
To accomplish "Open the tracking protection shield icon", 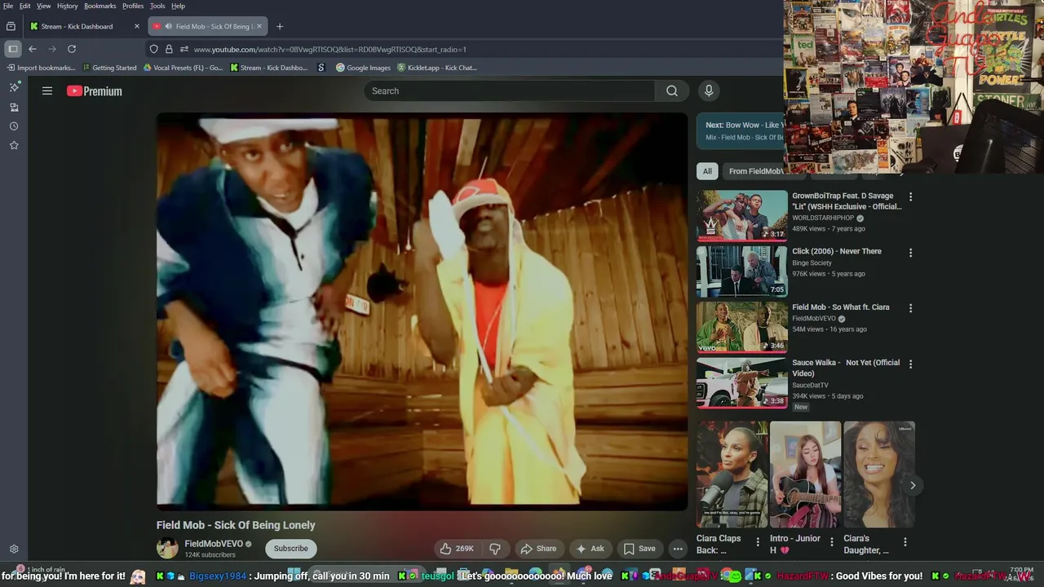I will [x=154, y=49].
